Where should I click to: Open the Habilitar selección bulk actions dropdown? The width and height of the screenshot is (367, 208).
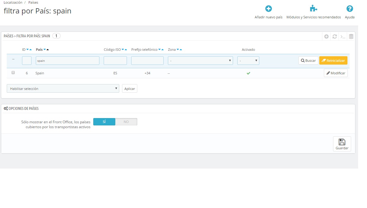[x=63, y=88]
